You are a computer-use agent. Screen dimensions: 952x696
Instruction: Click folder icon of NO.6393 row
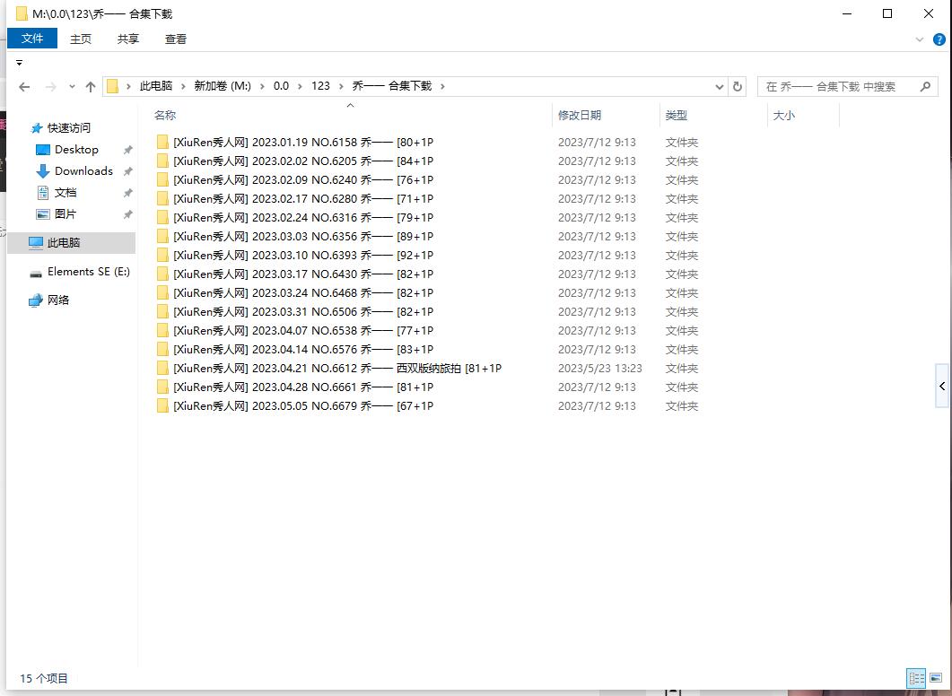[x=162, y=255]
